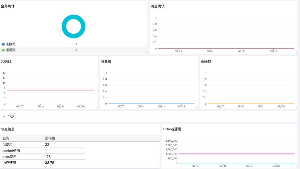300x169 pixels.
Task: Open the 节点信息 panel title
Action: pyautogui.click(x=8, y=129)
